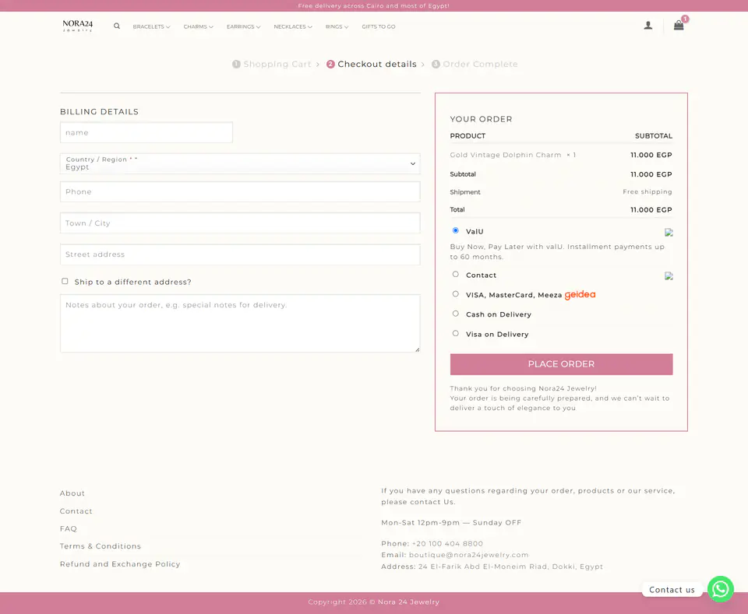Click the 'Free shipping' shipment value
The image size is (748, 614).
tap(647, 192)
